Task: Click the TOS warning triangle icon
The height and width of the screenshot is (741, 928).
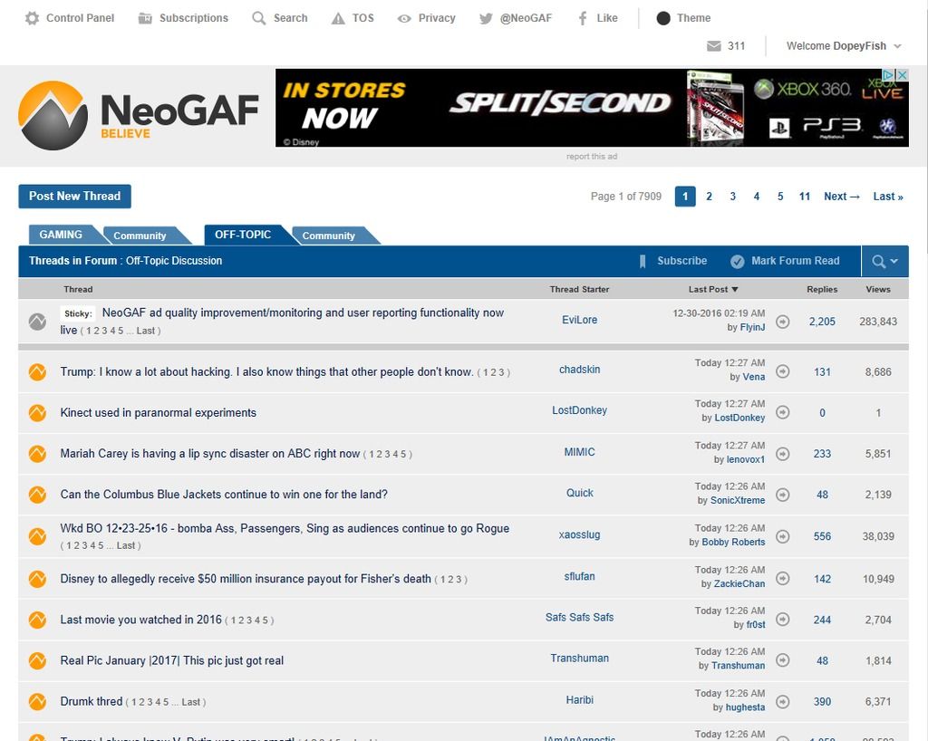Action: pos(338,18)
